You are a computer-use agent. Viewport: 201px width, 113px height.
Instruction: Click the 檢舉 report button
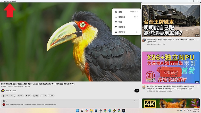click(51, 96)
